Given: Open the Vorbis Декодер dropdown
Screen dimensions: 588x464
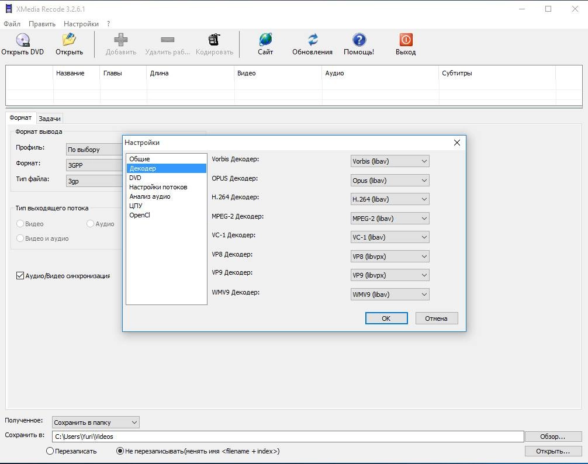Looking at the screenshot, I should pos(390,161).
